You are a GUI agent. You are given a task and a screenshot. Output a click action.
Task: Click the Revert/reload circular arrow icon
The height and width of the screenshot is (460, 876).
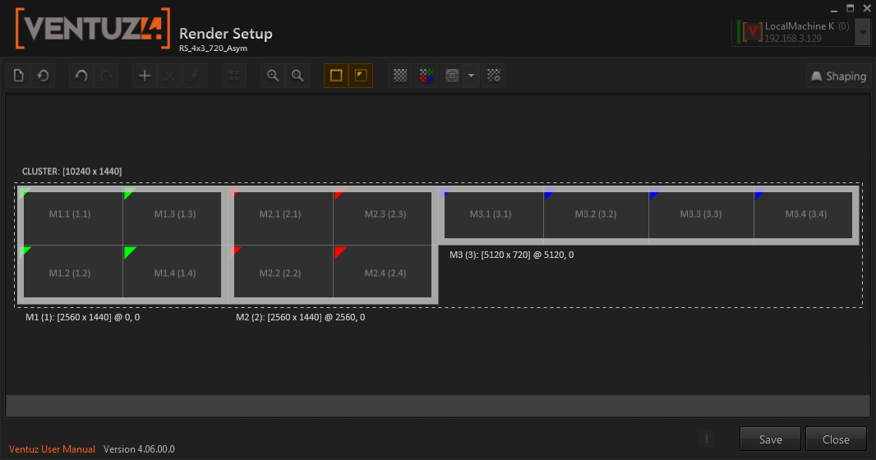point(43,76)
